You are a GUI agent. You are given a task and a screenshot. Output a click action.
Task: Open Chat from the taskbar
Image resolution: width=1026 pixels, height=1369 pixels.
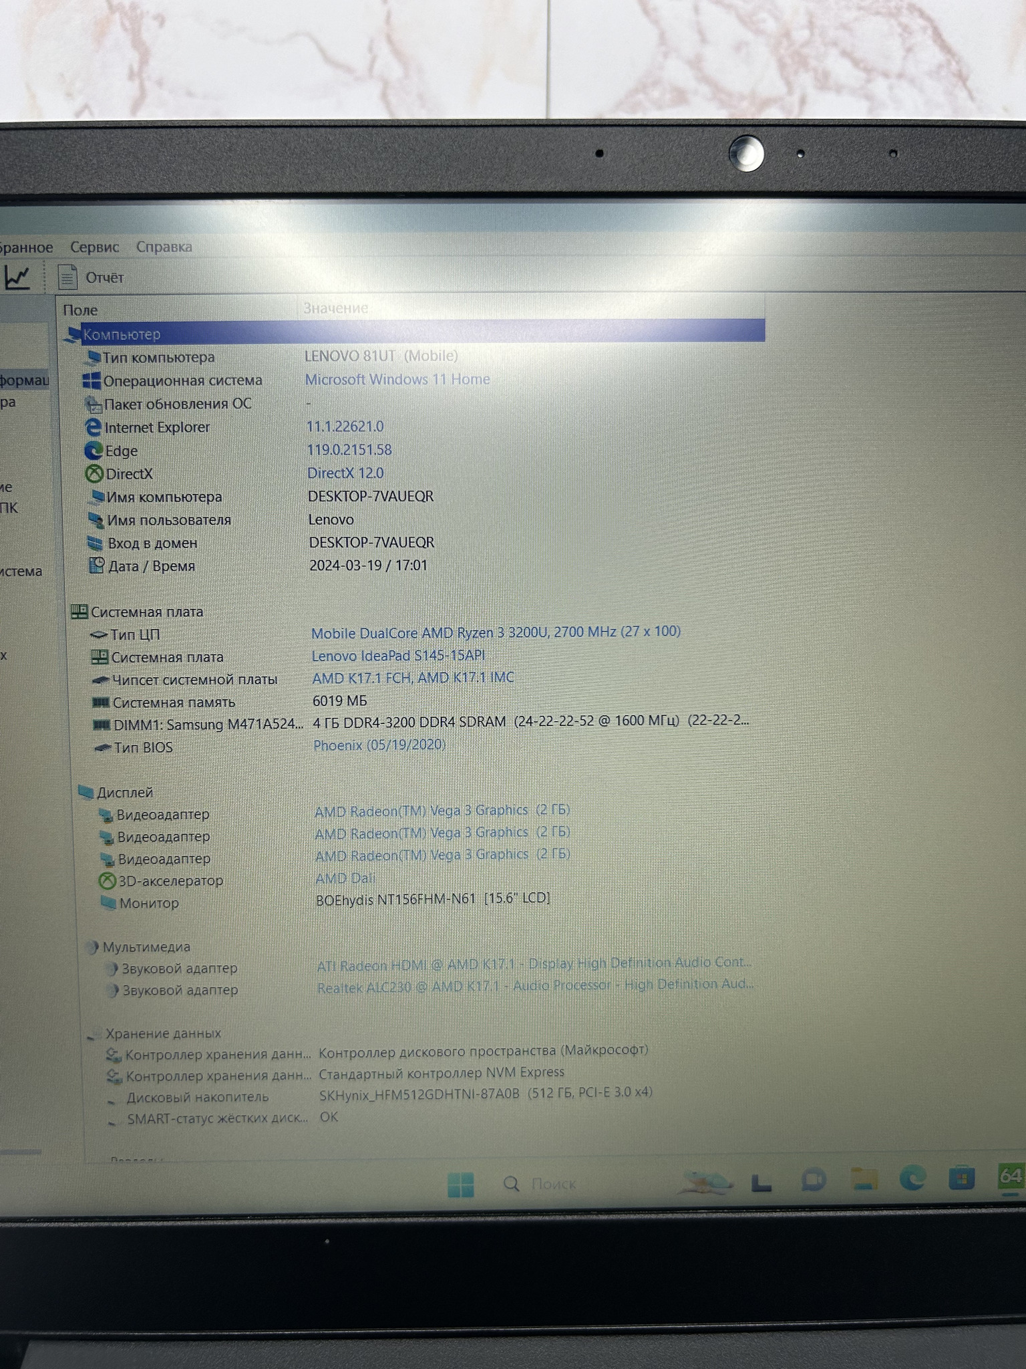coord(812,1180)
